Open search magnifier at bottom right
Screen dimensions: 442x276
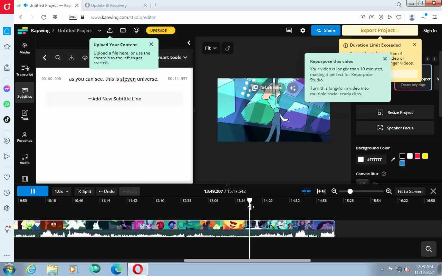click(429, 249)
